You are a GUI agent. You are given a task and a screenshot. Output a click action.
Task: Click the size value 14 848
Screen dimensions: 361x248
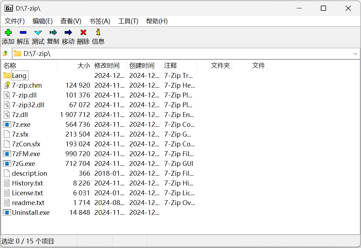[x=80, y=212]
